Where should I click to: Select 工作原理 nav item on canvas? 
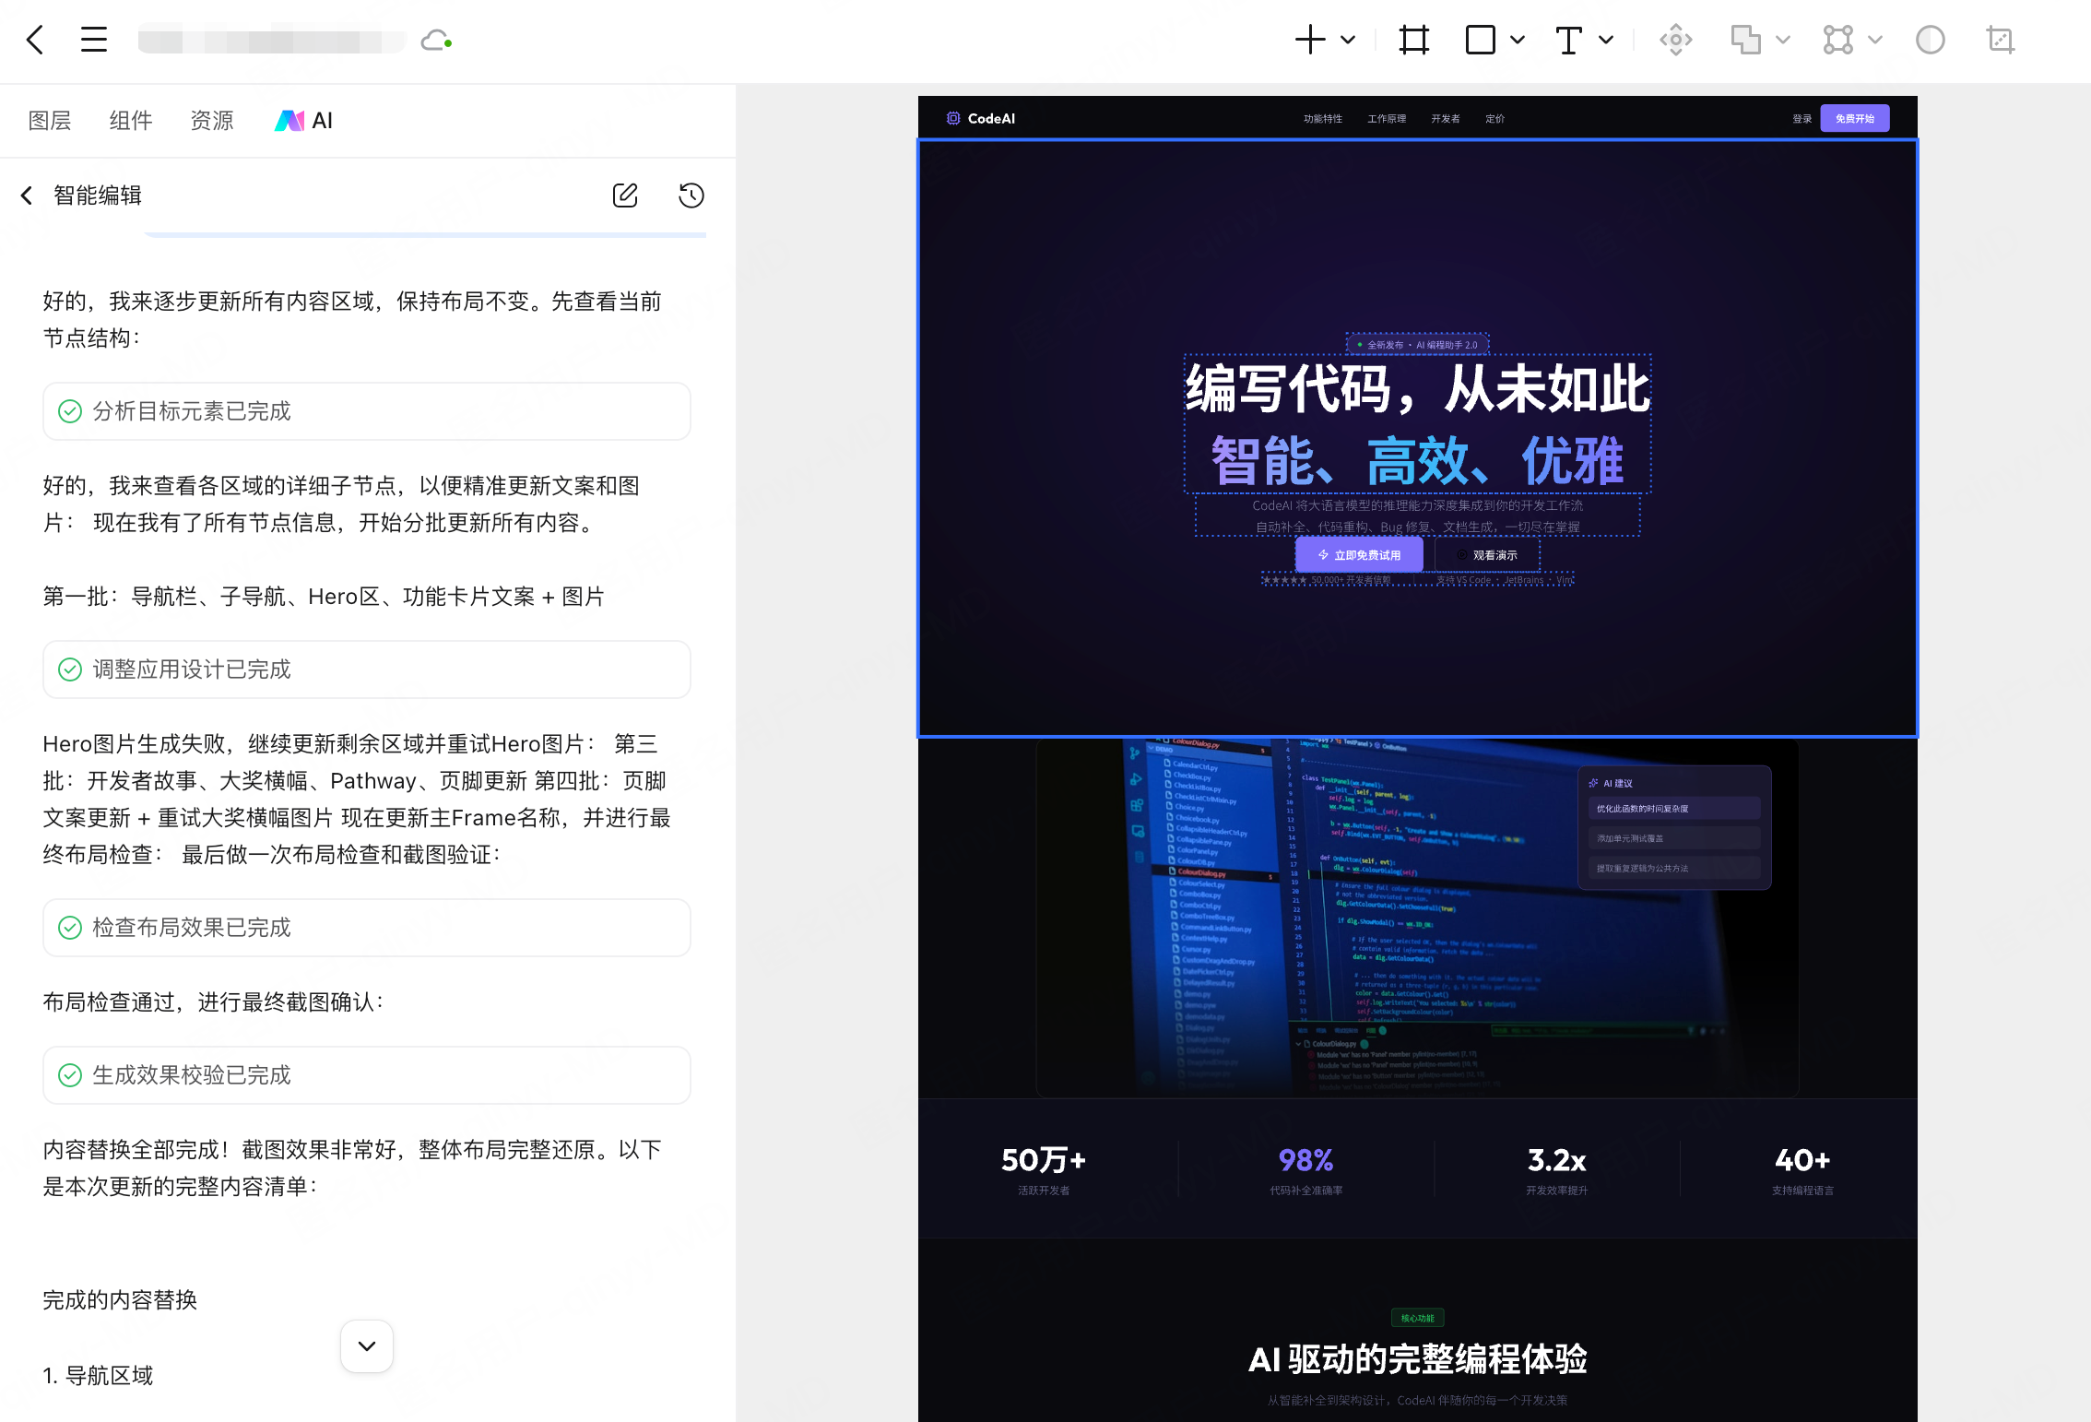tap(1387, 119)
